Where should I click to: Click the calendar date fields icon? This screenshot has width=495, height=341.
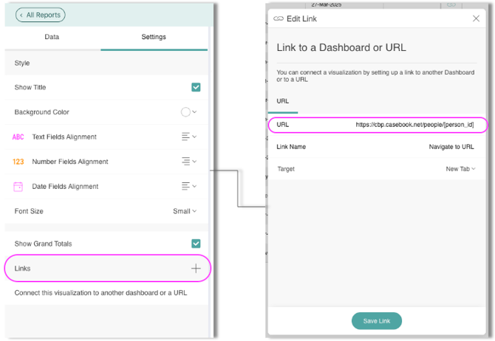coord(18,187)
